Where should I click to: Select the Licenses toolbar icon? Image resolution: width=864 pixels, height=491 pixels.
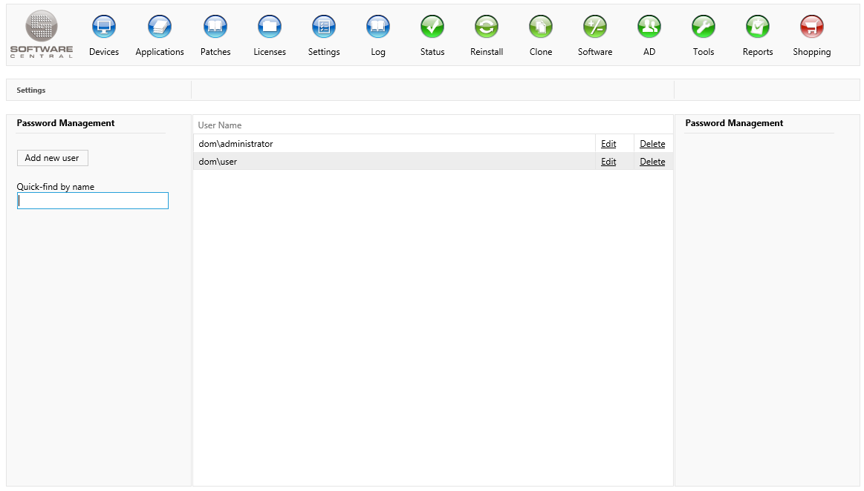[270, 27]
